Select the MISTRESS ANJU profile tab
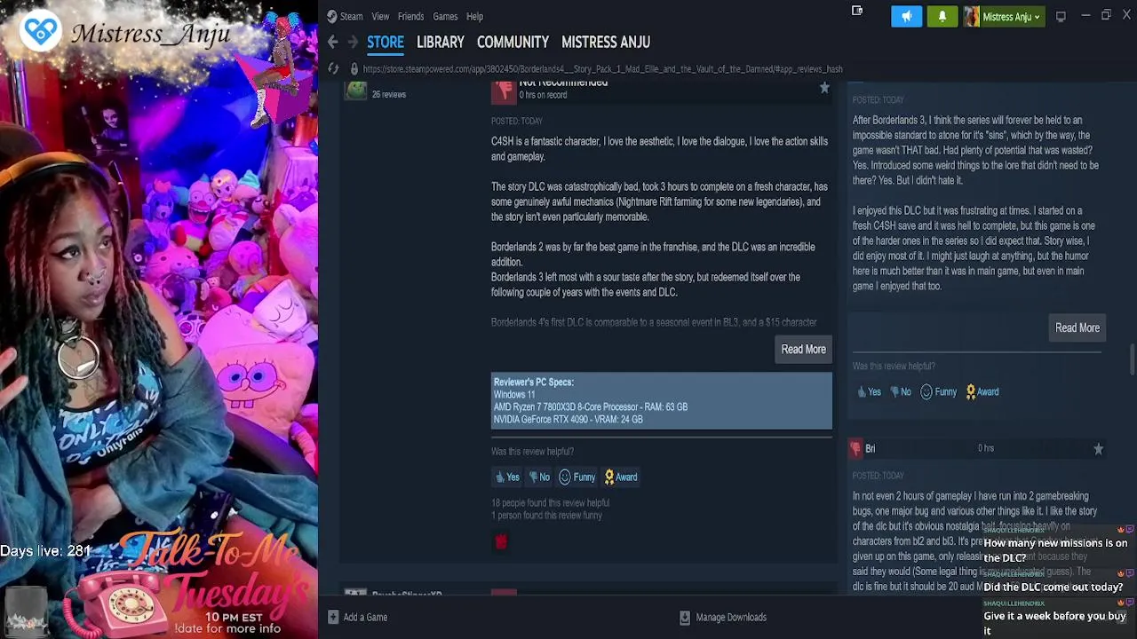This screenshot has width=1137, height=639. click(606, 42)
